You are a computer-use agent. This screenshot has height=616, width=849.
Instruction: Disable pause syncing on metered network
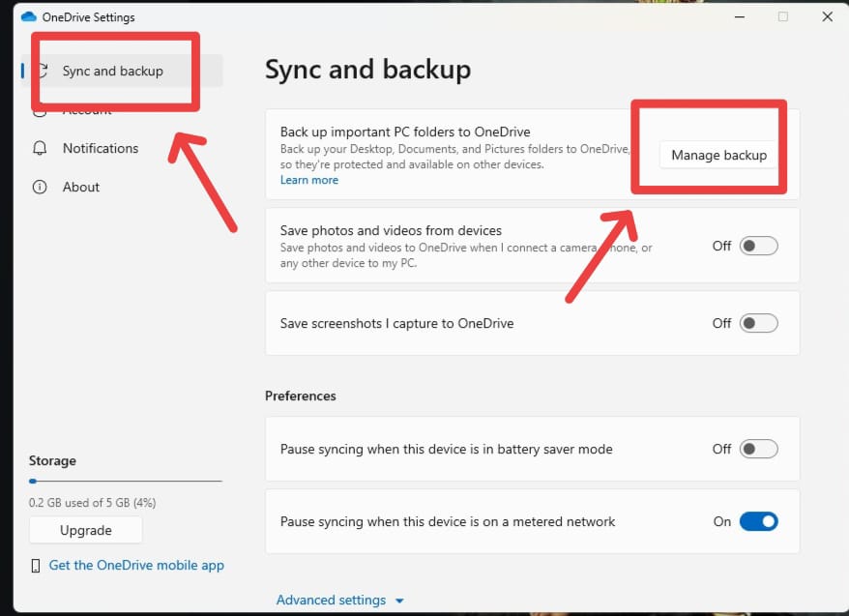[758, 521]
